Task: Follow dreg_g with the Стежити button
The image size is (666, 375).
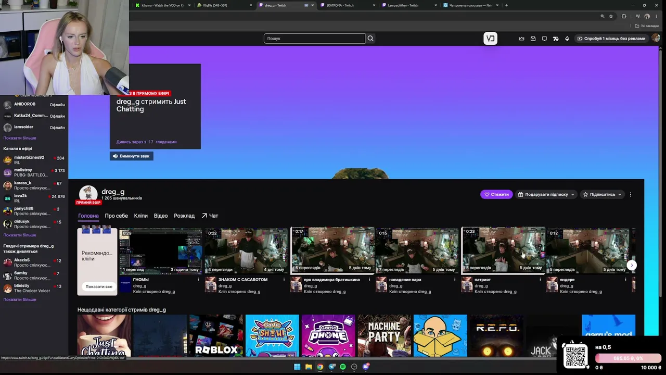Action: [x=496, y=194]
